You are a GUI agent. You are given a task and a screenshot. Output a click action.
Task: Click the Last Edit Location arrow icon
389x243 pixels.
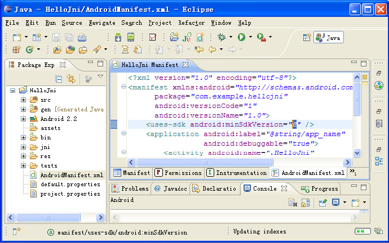point(199,49)
